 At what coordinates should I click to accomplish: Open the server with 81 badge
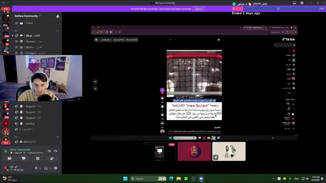click(x=6, y=42)
